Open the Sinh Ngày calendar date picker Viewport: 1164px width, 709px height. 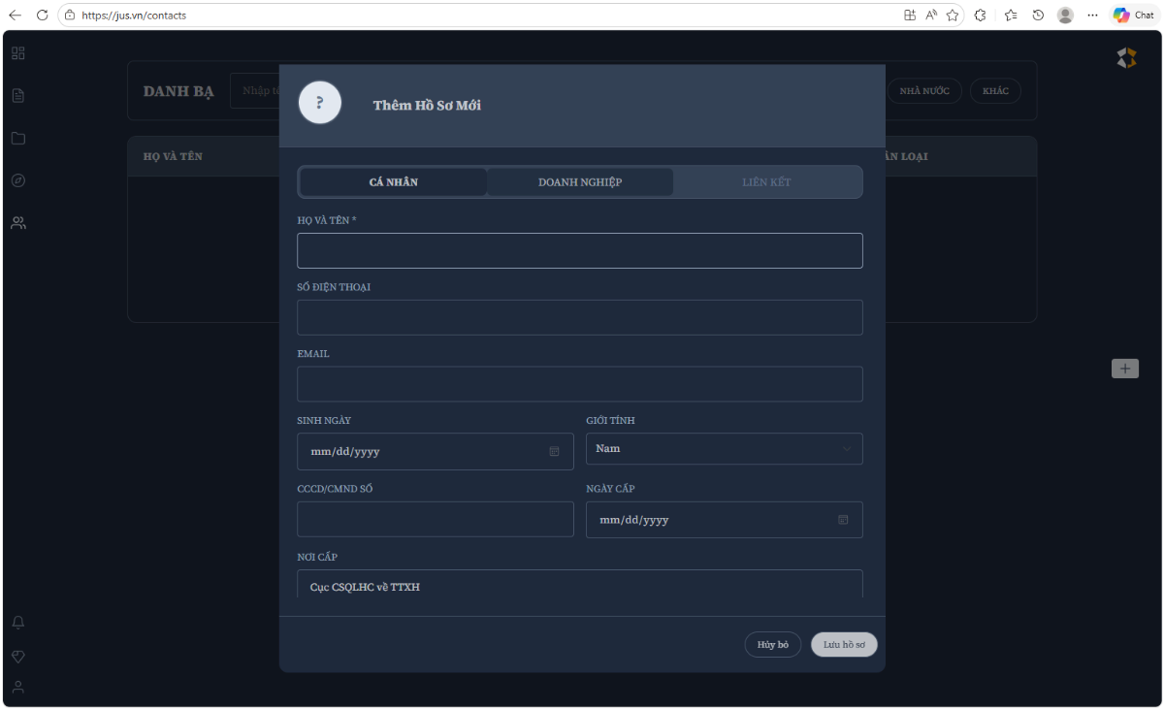pyautogui.click(x=554, y=451)
